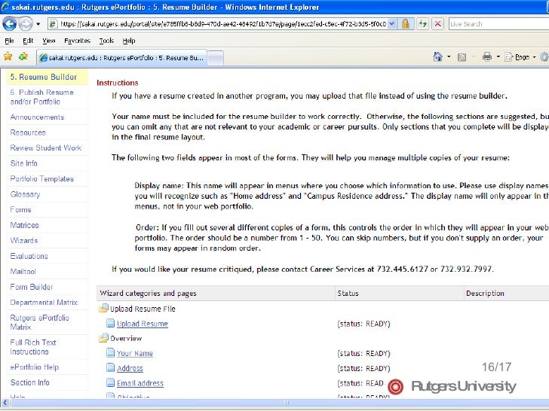
Task: Open the View menu
Action: click(x=49, y=41)
